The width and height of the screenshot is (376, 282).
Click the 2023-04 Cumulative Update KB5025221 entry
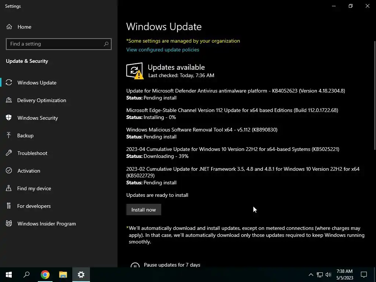pyautogui.click(x=232, y=152)
